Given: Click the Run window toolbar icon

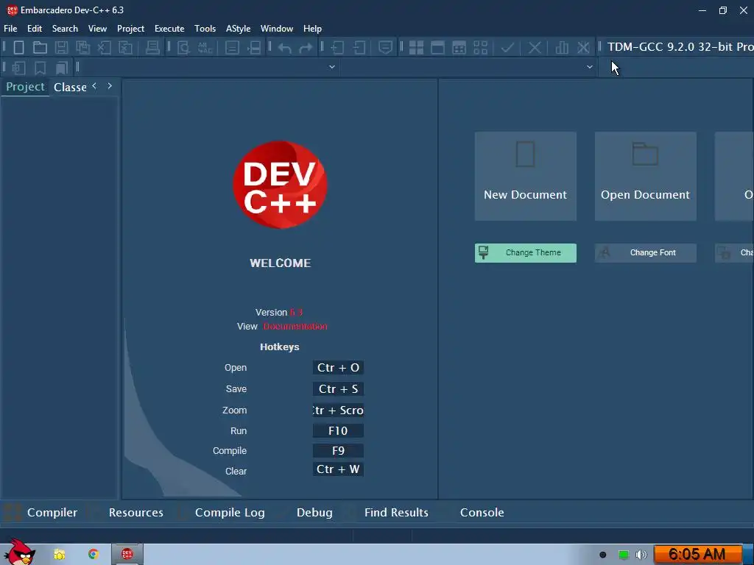Looking at the screenshot, I should point(437,48).
